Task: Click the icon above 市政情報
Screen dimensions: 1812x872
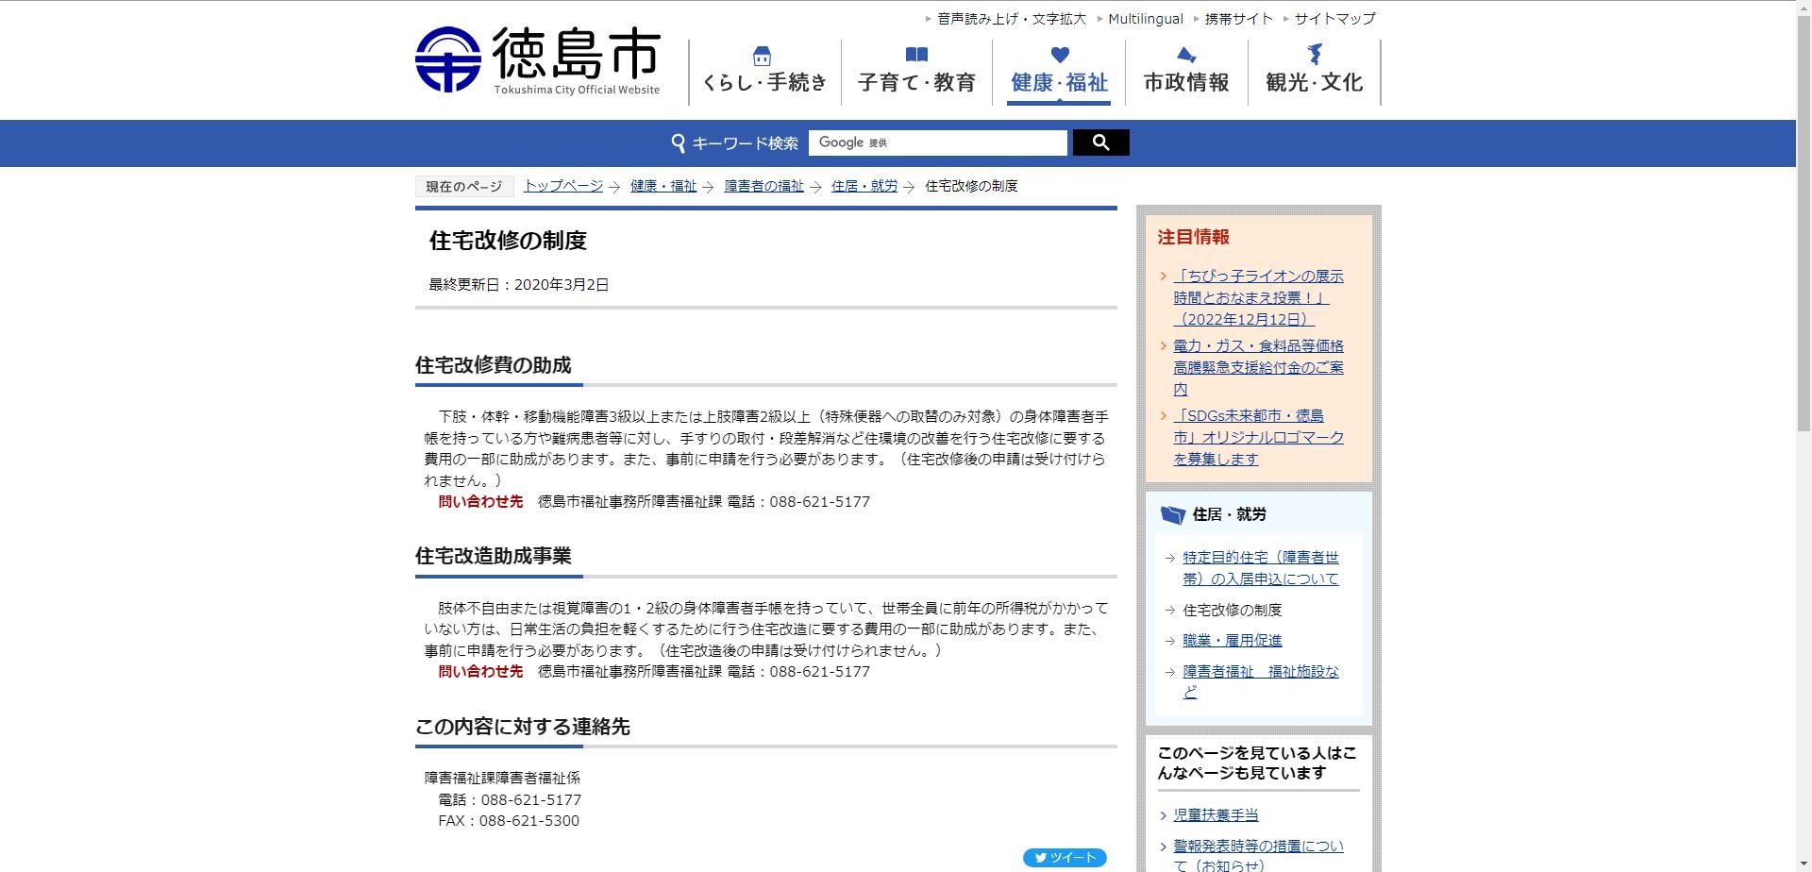Action: (1186, 55)
